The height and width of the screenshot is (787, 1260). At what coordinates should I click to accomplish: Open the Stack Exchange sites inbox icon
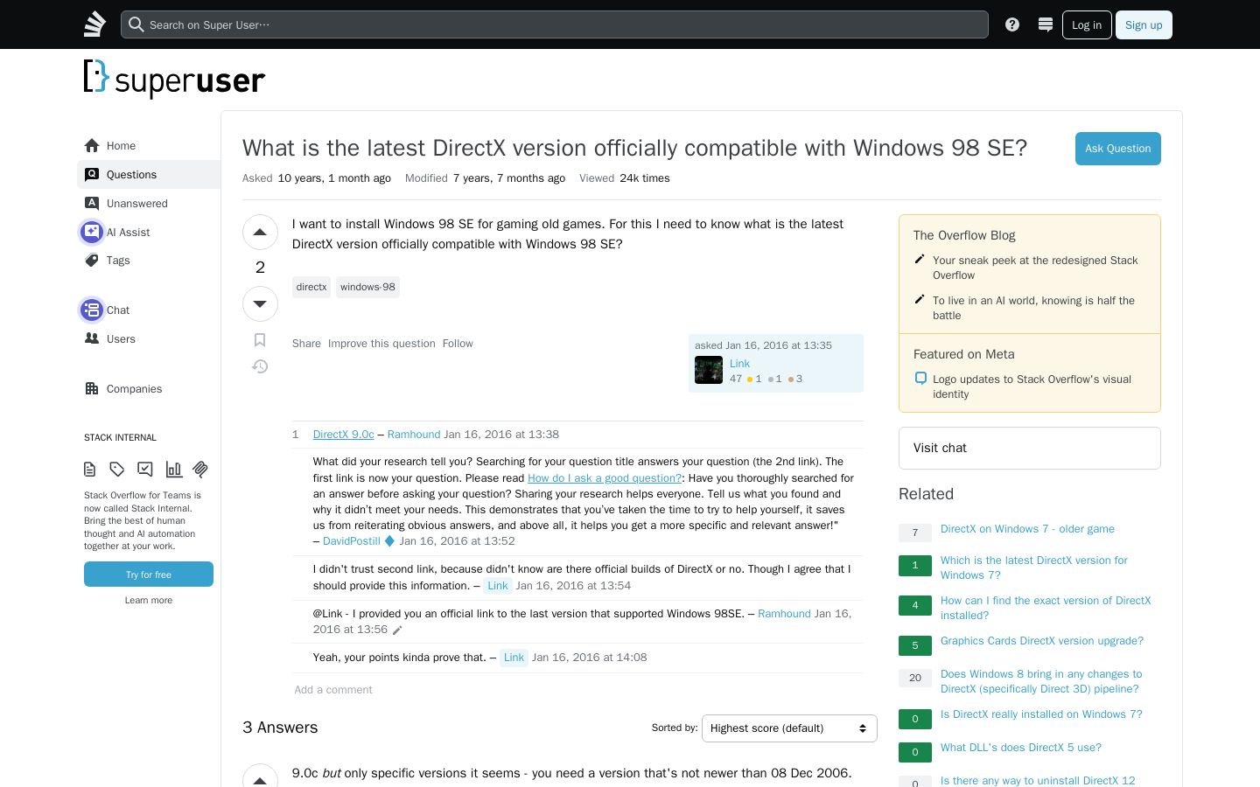[x=1045, y=24]
